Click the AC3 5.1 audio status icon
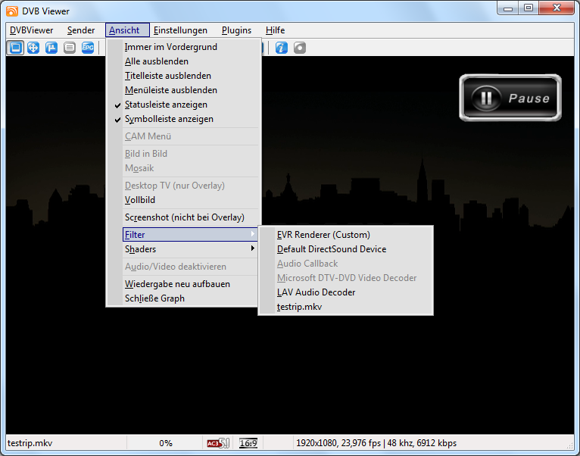This screenshot has width=580, height=456. [x=218, y=443]
